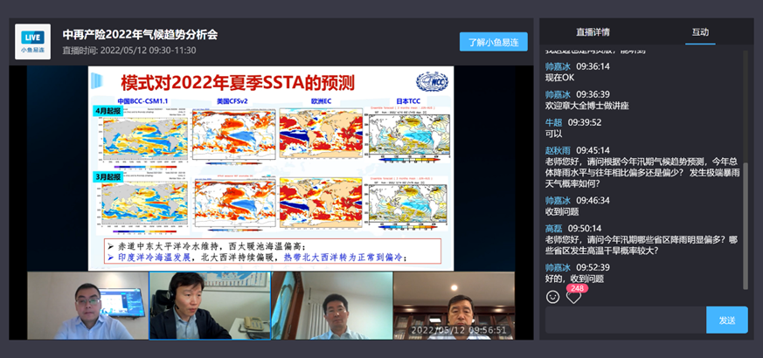This screenshot has width=763, height=358.
Task: Click username 高磊 in the chat
Action: click(x=553, y=228)
